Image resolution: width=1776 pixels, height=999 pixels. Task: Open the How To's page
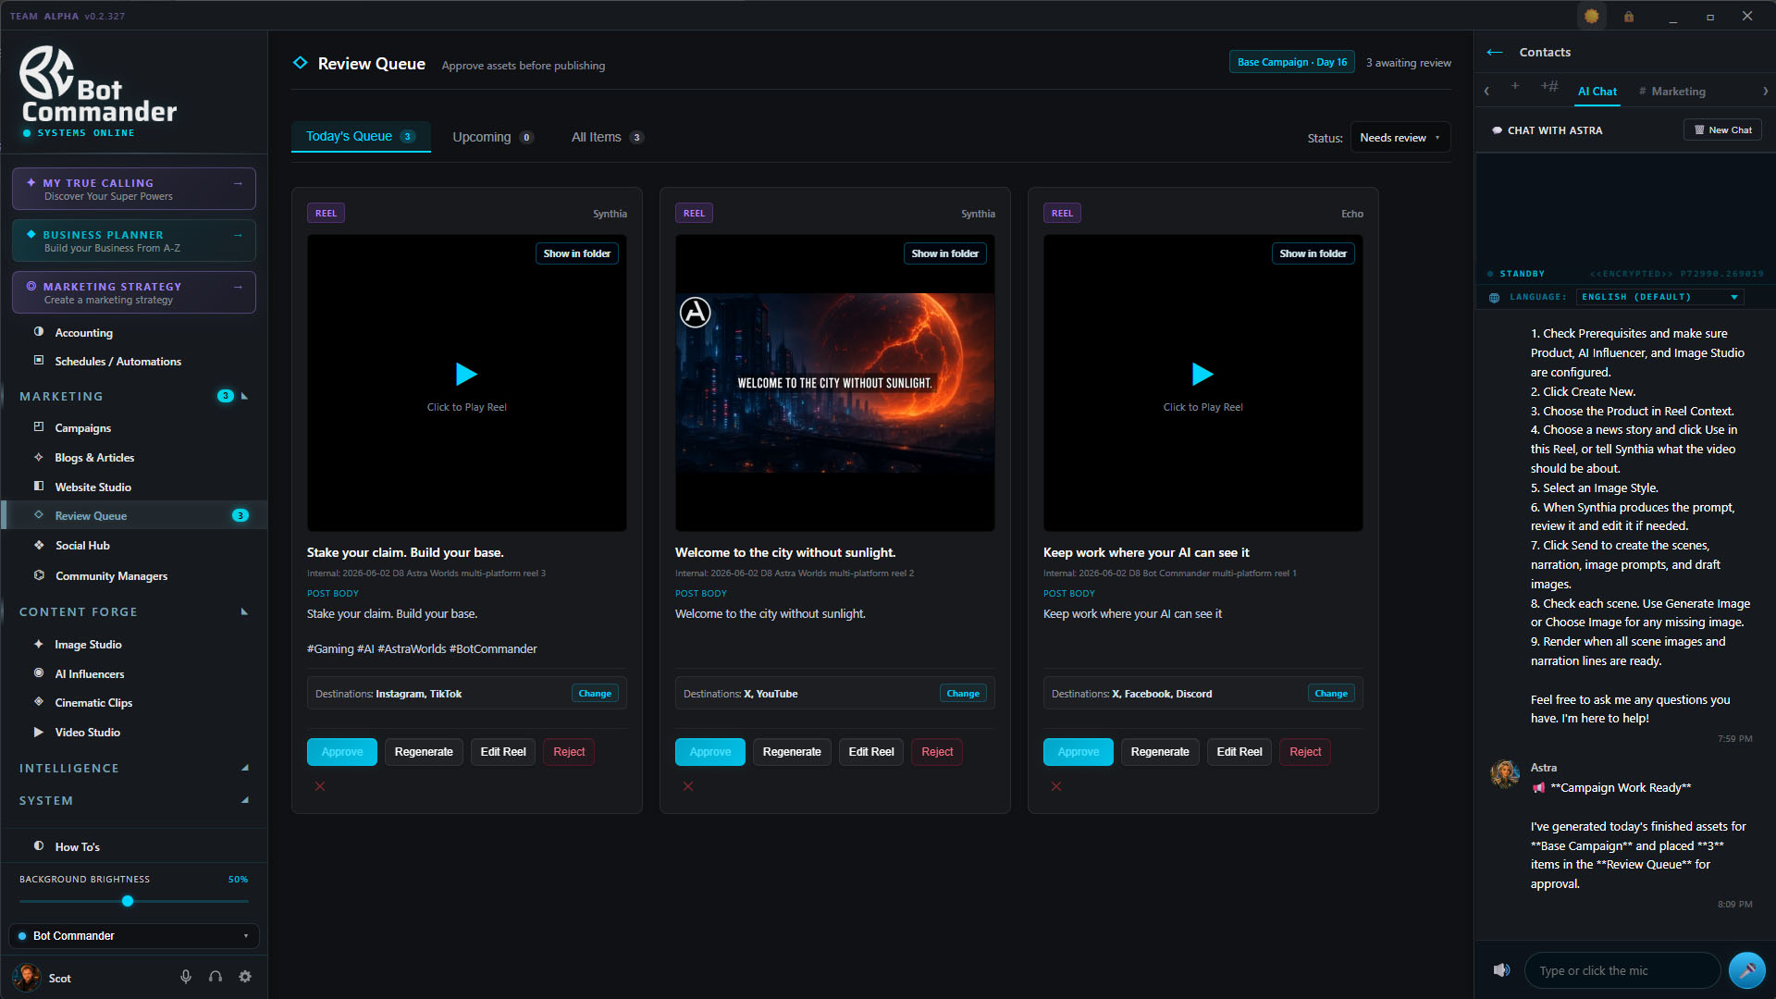coord(77,846)
